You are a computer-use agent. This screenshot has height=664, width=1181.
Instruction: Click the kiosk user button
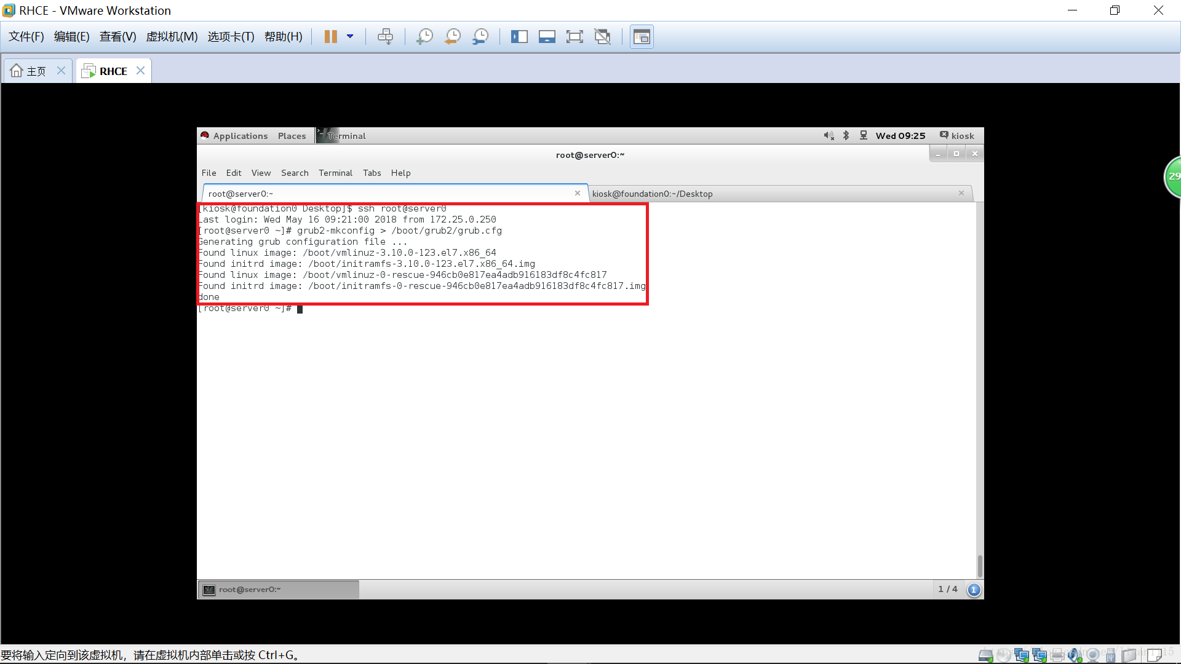tap(957, 136)
